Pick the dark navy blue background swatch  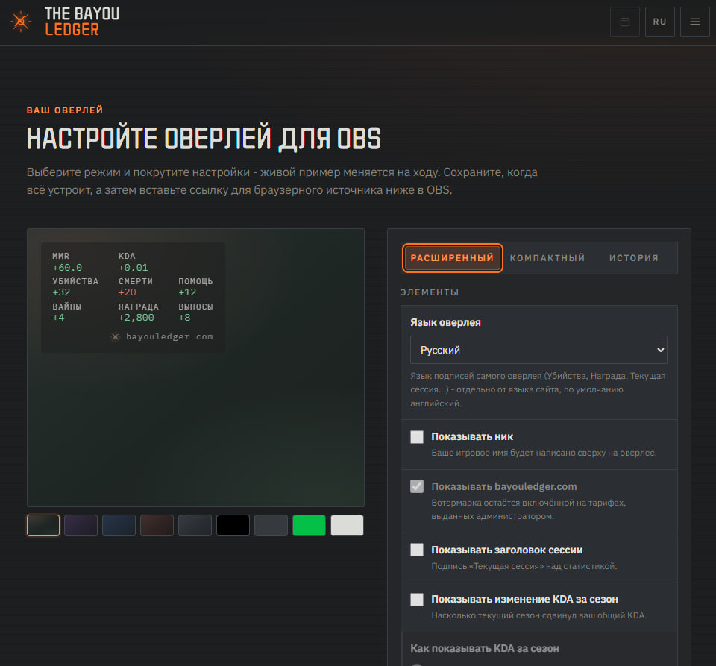(x=119, y=525)
